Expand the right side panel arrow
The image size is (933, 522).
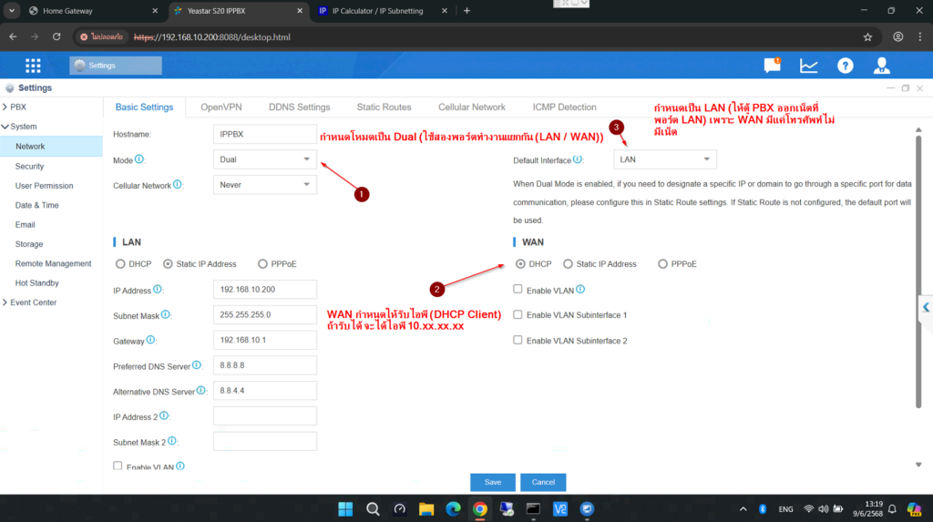click(926, 307)
